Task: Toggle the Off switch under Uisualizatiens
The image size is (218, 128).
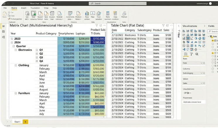Action: tap(189, 93)
